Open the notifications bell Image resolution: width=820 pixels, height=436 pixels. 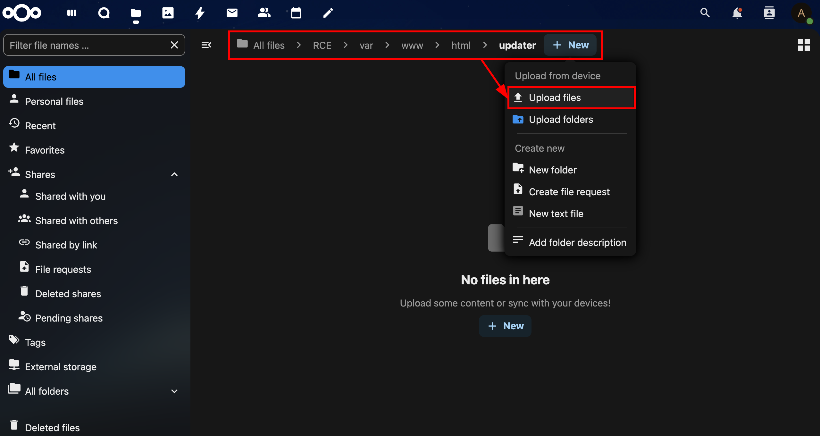click(737, 13)
